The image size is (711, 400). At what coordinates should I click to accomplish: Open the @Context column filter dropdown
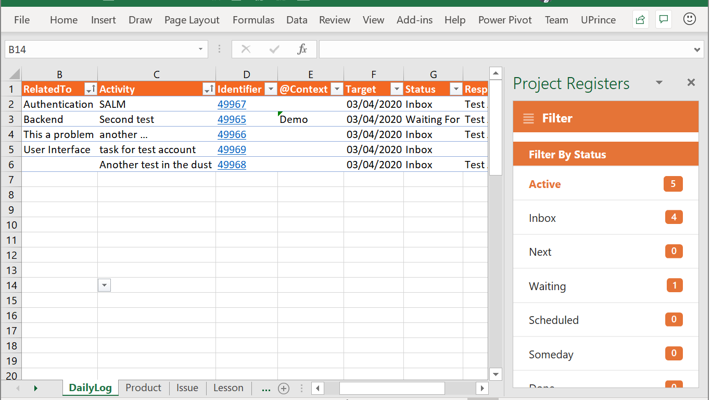click(337, 89)
